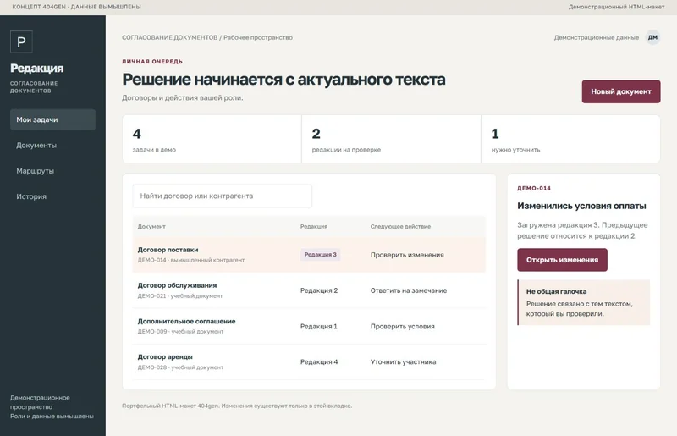The height and width of the screenshot is (436, 677).
Task: Click Ответить на замечание action
Action: (x=409, y=290)
